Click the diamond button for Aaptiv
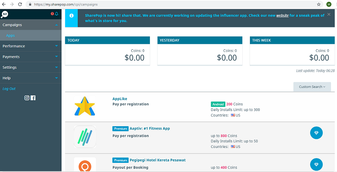The width and height of the screenshot is (337, 172). point(316,133)
